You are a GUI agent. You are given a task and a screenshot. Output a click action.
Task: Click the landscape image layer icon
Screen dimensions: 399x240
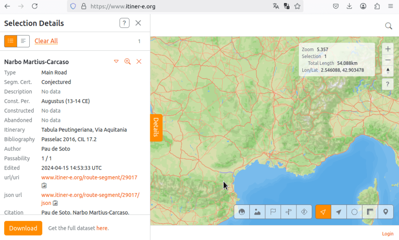pyautogui.click(x=257, y=212)
